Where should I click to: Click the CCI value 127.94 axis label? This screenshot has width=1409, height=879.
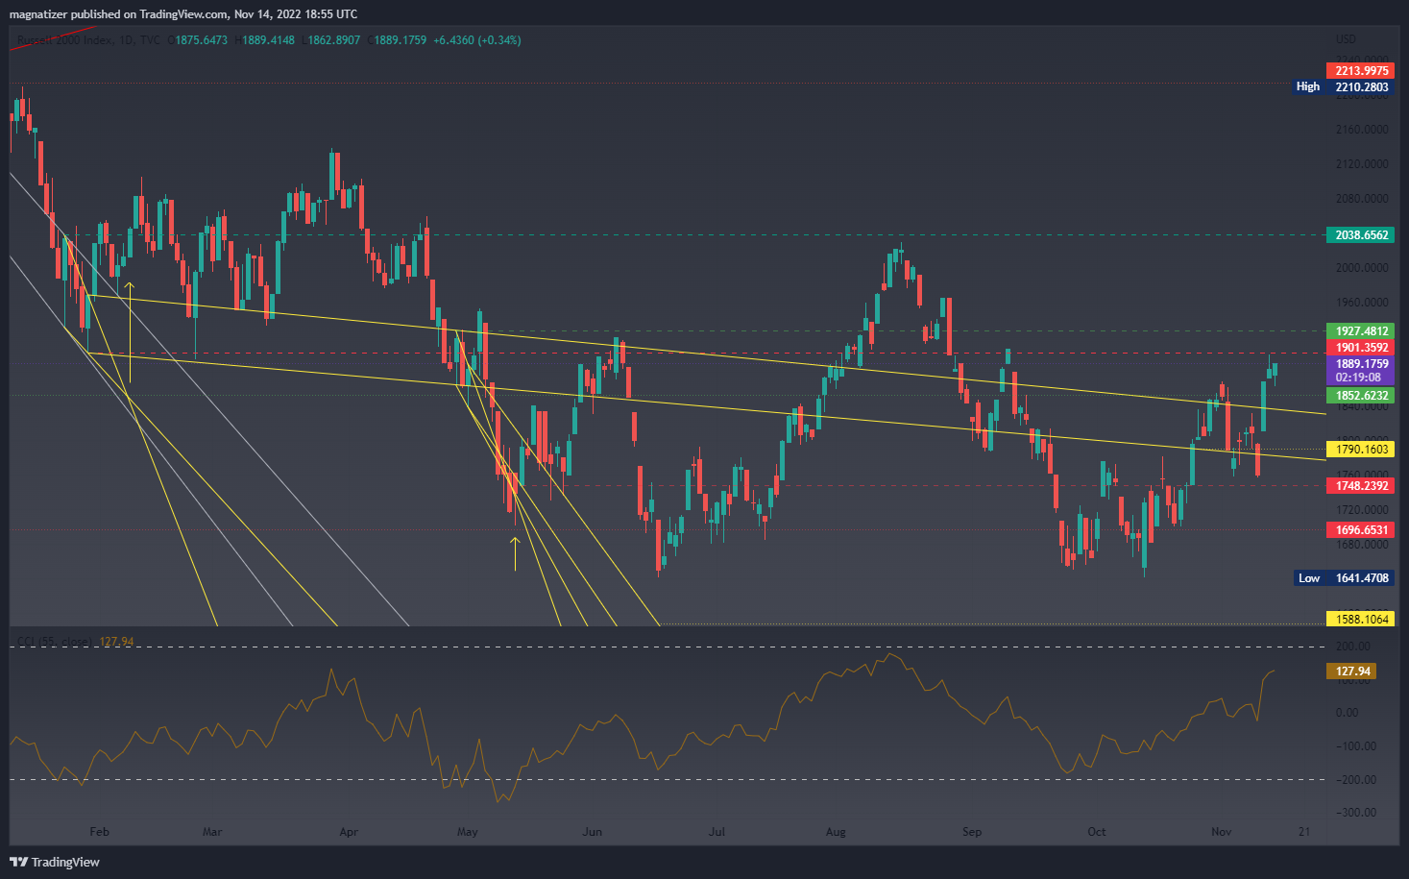1352,671
